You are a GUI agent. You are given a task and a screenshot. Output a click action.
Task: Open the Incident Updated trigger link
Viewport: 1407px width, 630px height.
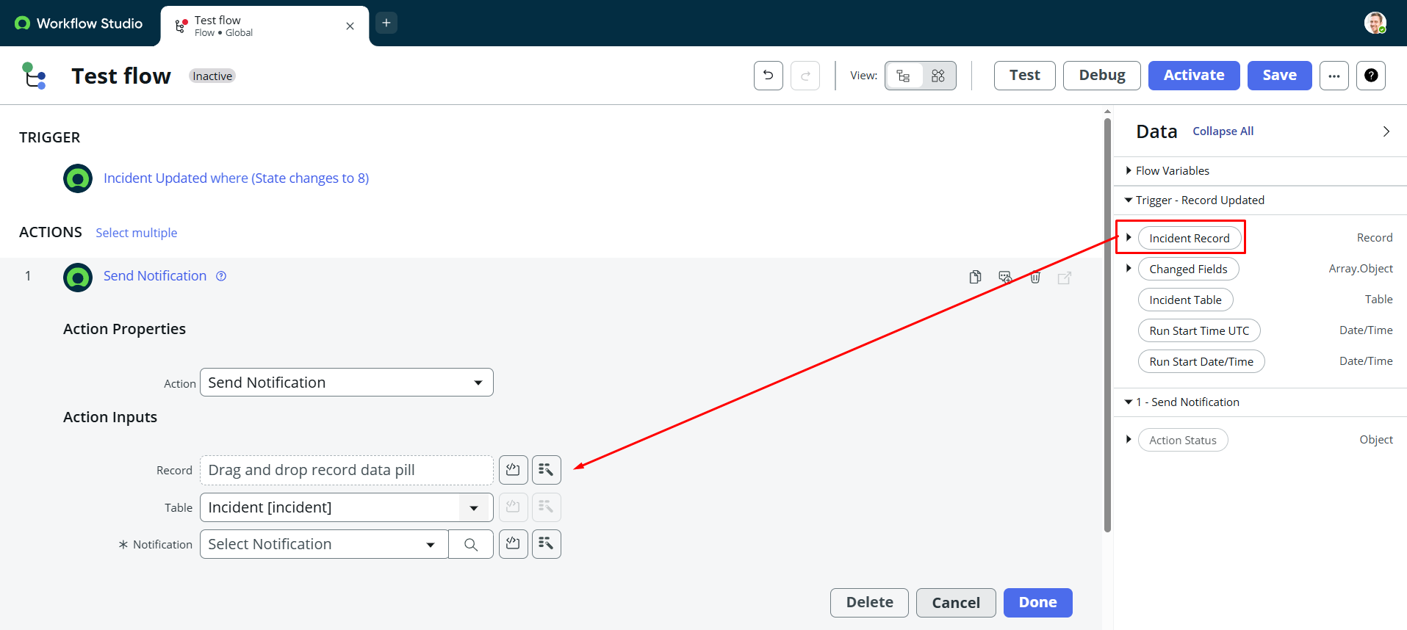[237, 178]
